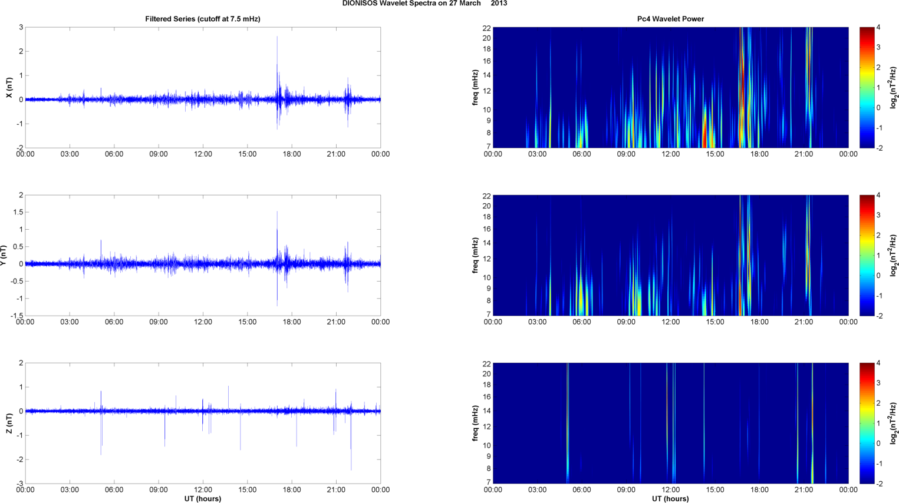Click bright streak near 05:00 in bottom spectrum
899x503 pixels.
click(x=568, y=424)
